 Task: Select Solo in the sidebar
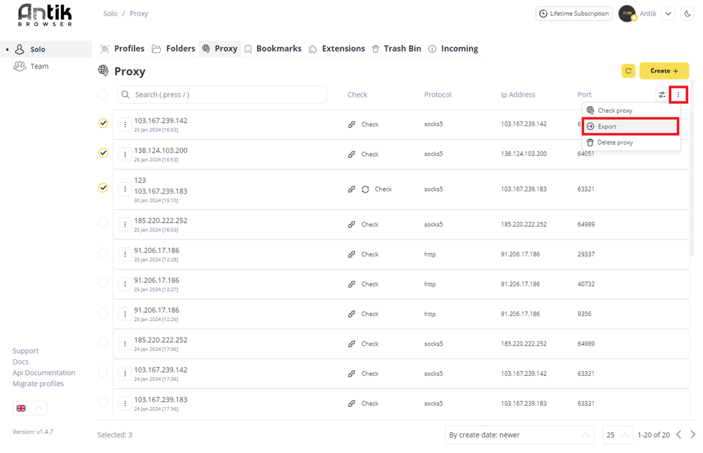46,49
